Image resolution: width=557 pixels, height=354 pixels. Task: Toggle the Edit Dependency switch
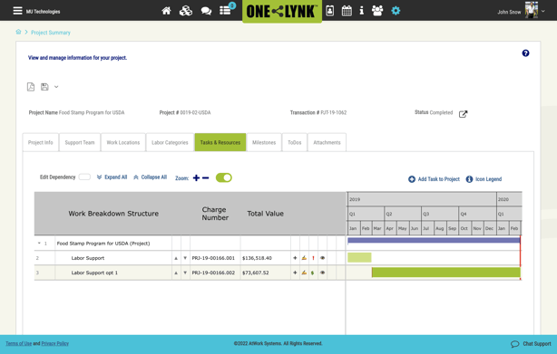(x=84, y=177)
